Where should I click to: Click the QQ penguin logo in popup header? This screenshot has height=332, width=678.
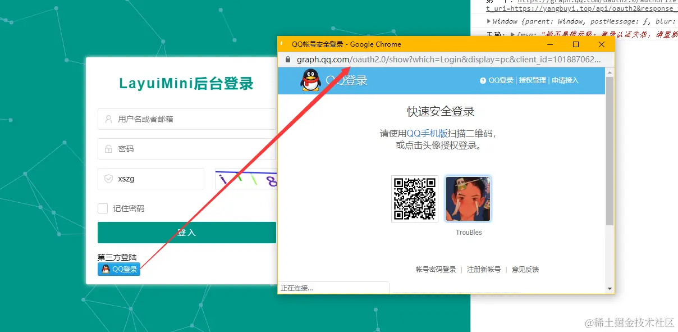310,80
